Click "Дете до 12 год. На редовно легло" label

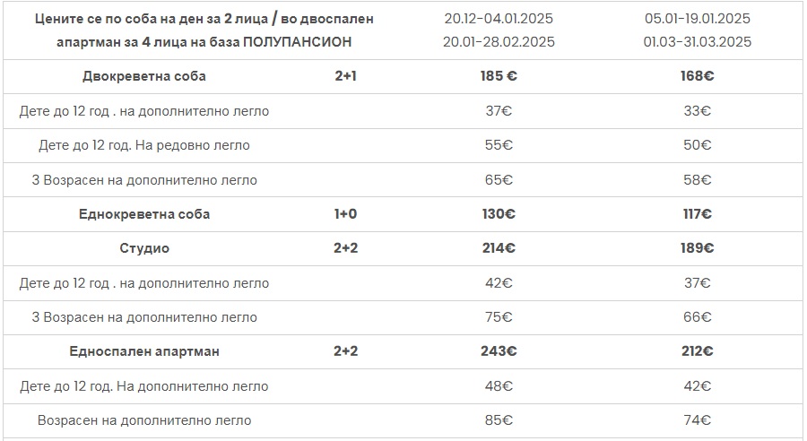144,145
